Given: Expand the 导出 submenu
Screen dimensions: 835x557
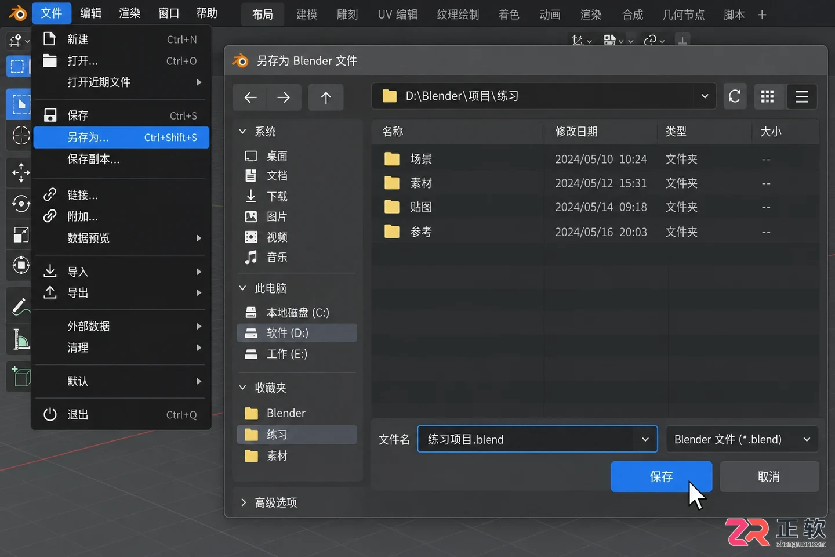Looking at the screenshot, I should [x=121, y=293].
